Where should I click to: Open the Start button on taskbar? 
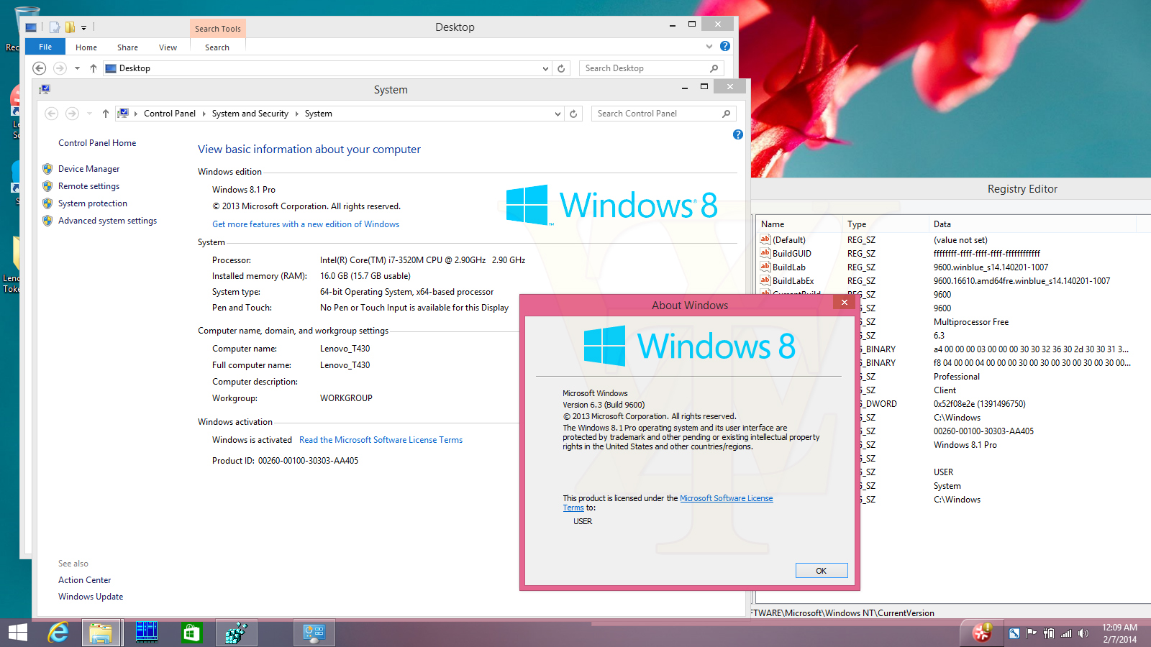pos(17,633)
